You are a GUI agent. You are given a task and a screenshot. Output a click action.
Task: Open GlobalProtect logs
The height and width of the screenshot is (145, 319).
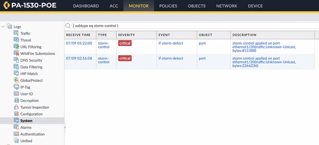click(31, 80)
